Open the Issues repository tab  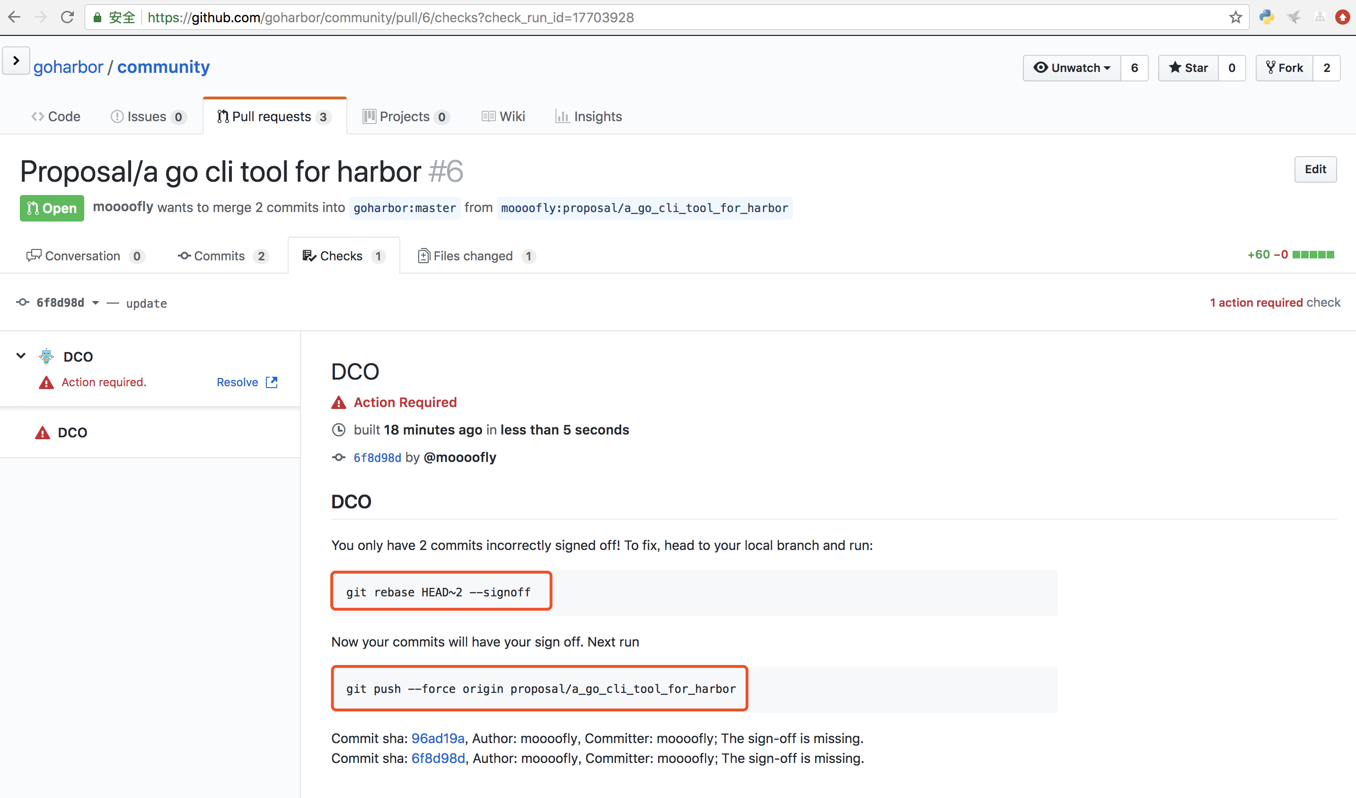coord(148,116)
